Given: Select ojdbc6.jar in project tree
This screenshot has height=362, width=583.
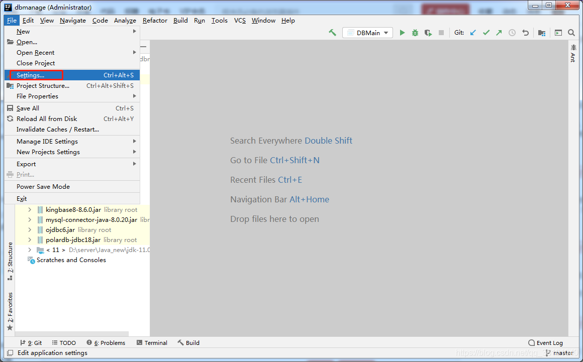Looking at the screenshot, I should (60, 230).
